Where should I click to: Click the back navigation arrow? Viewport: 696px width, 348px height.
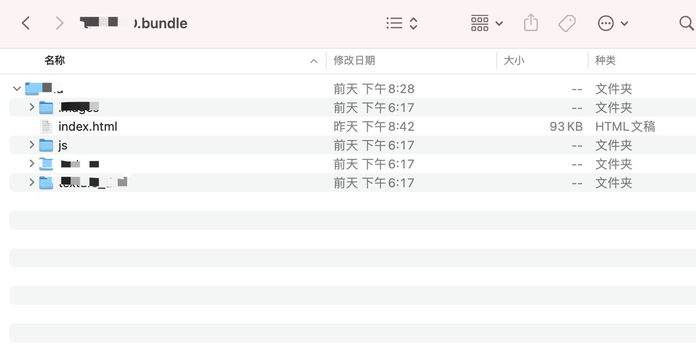(26, 23)
